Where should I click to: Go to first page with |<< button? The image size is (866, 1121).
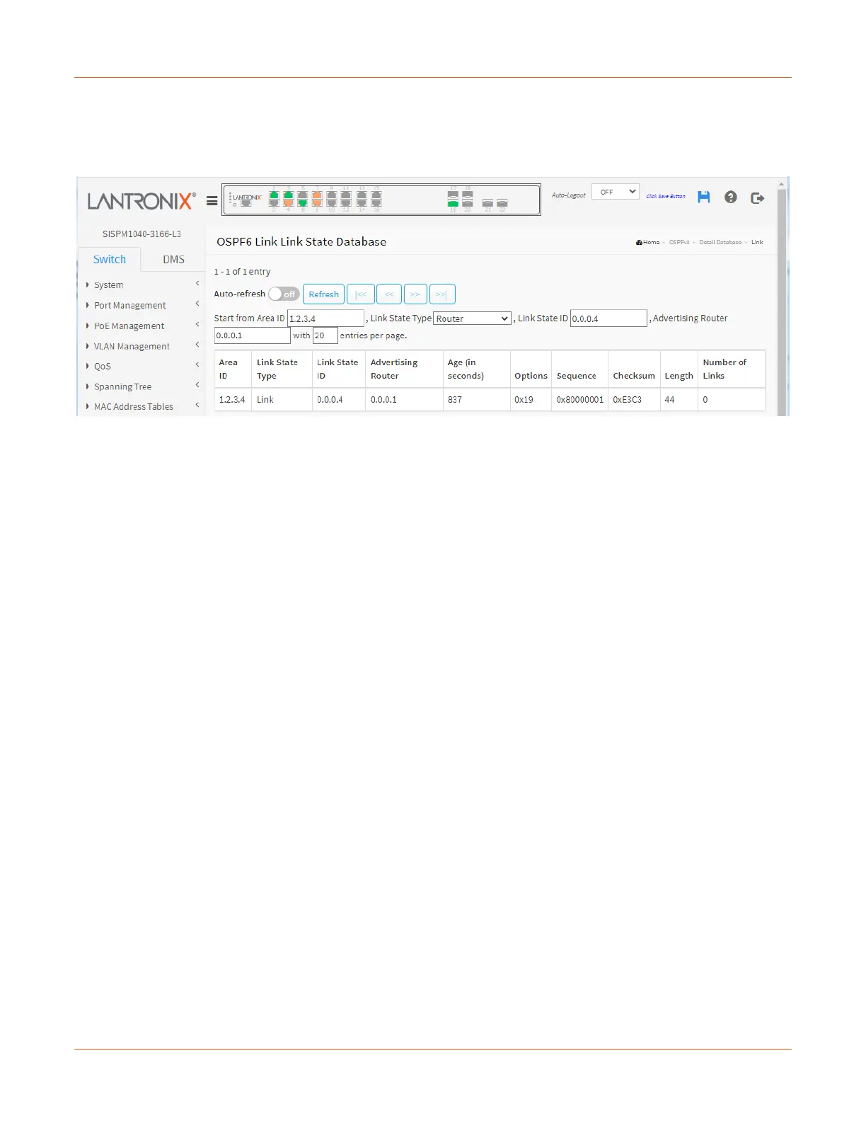point(361,294)
